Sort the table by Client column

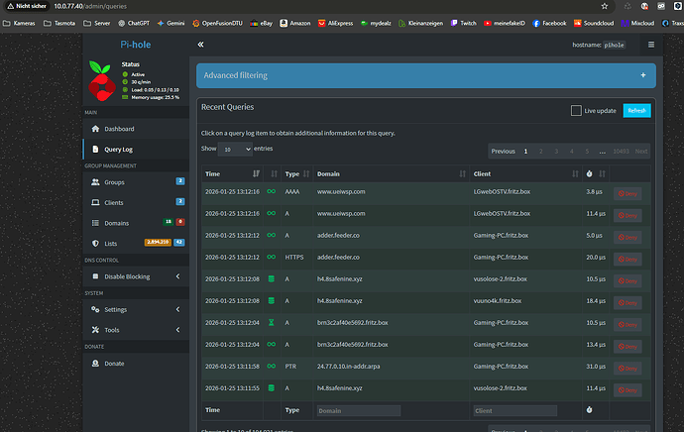point(575,174)
